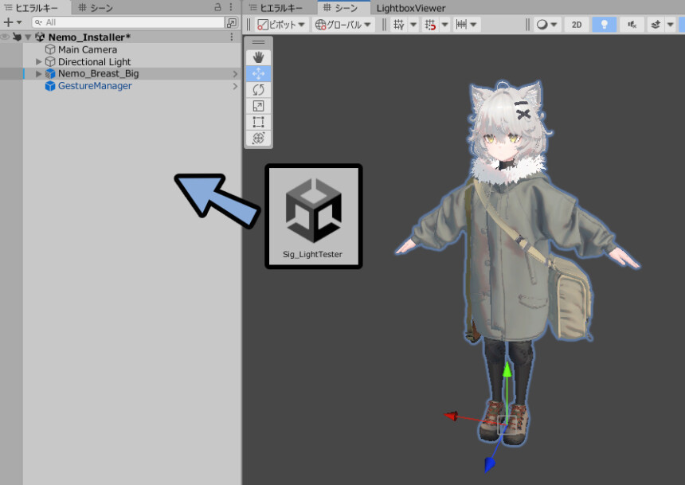Image resolution: width=685 pixels, height=485 pixels.
Task: Click the GestureManager prefab cube icon
Action: coord(50,86)
